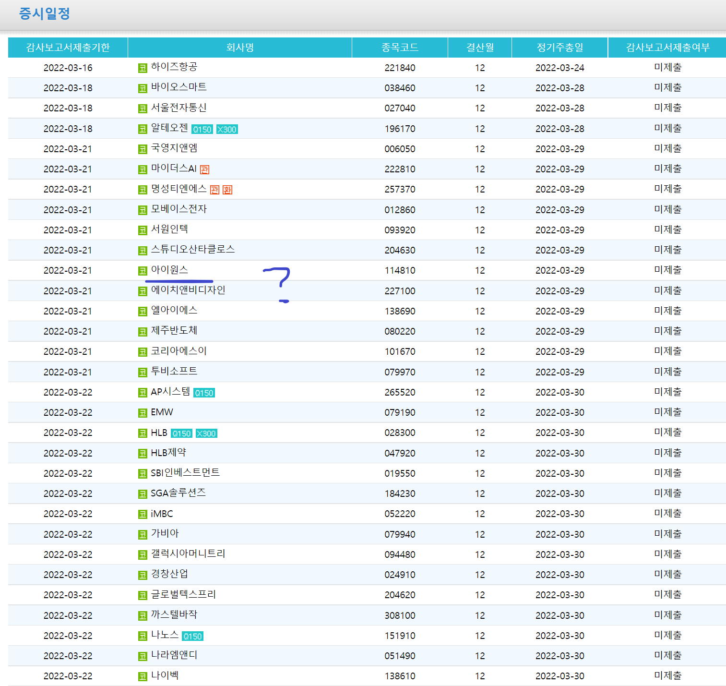Open the 코리아에스이 company link
This screenshot has height=686, width=726.
click(x=179, y=351)
